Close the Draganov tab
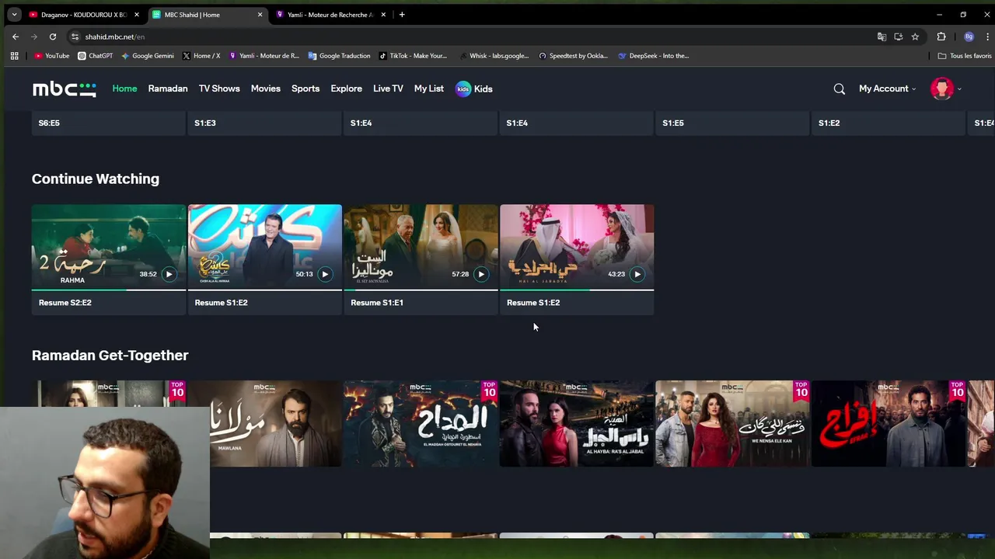The height and width of the screenshot is (559, 995). coord(137,15)
